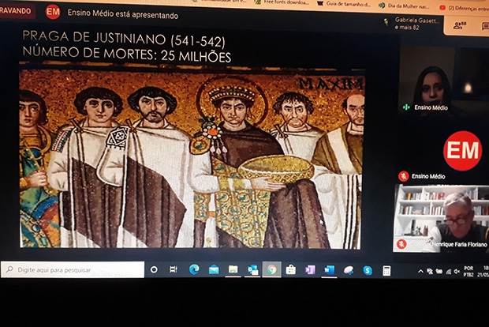Open Task View on the taskbar

tap(174, 269)
